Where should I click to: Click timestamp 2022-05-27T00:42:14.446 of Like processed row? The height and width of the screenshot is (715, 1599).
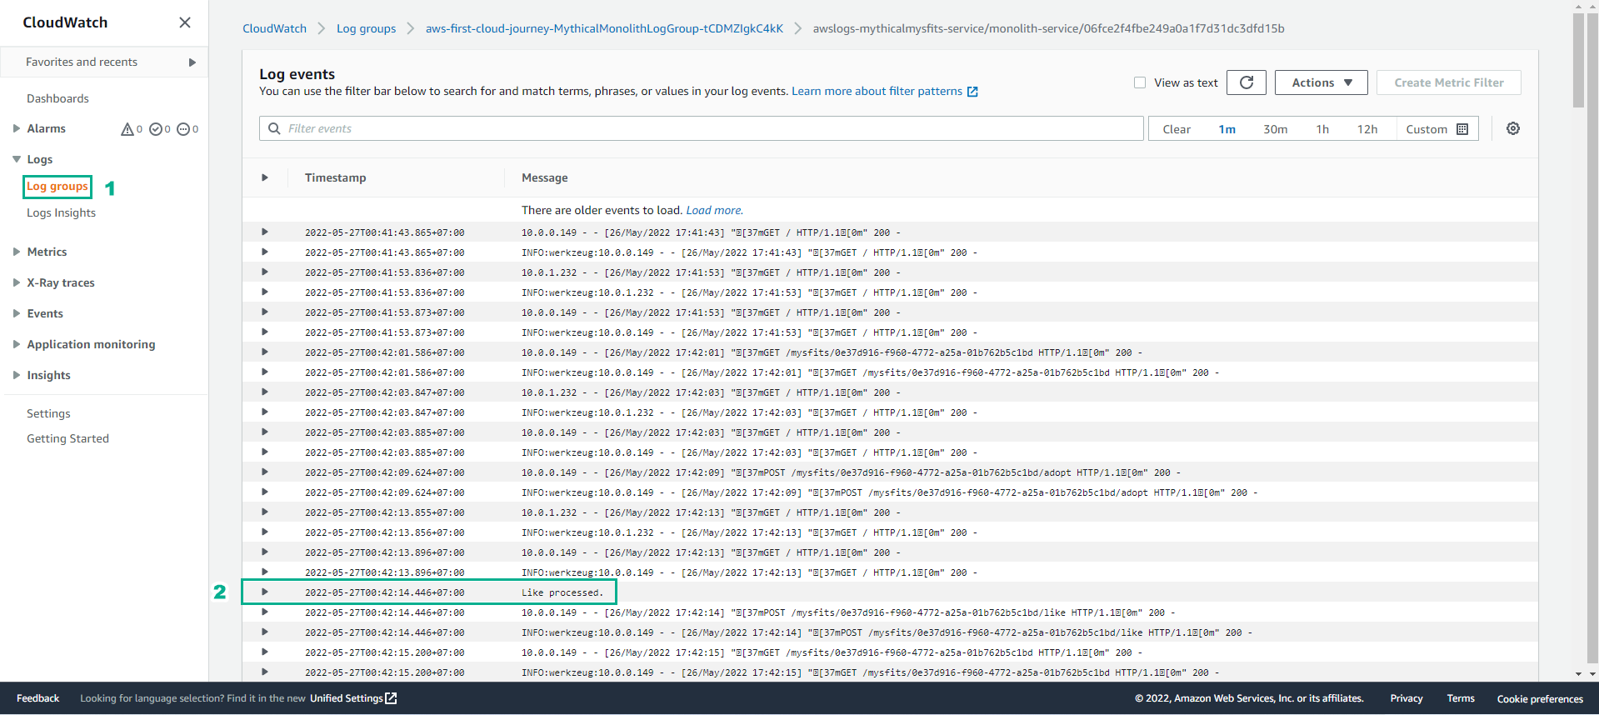tap(384, 592)
